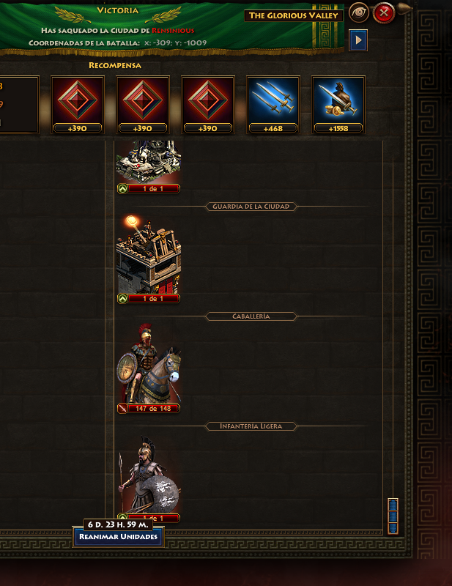Image resolution: width=452 pixels, height=586 pixels.
Task: Select the light infantry spearman thumbnail
Action: tap(149, 475)
